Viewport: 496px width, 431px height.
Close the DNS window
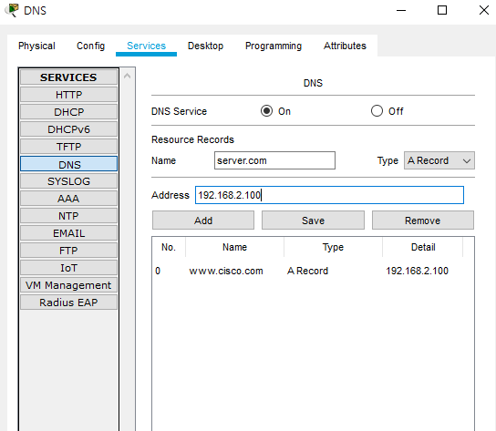pyautogui.click(x=483, y=10)
